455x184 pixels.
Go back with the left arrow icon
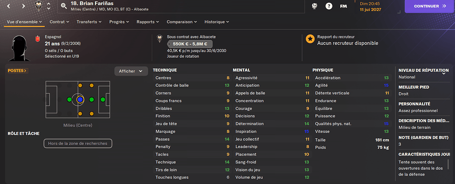tap(8, 6)
